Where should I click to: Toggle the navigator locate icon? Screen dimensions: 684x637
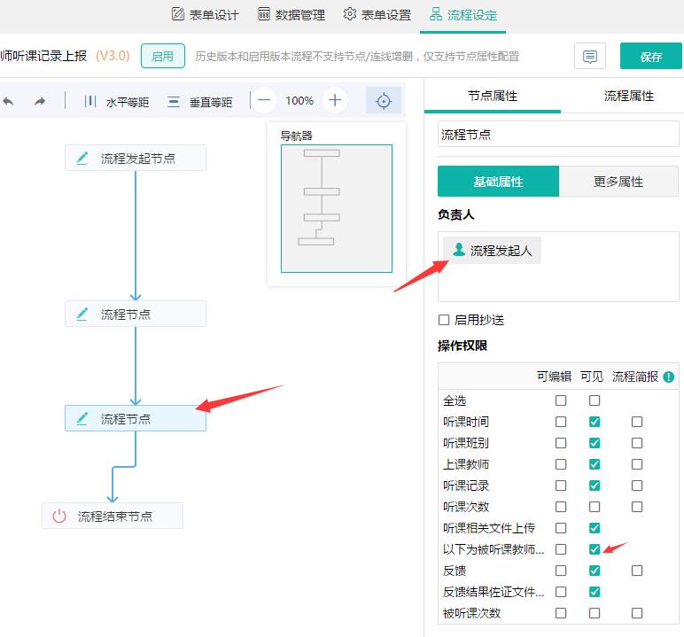coord(383,101)
